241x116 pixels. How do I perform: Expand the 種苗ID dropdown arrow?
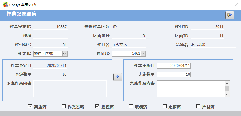[143, 54]
